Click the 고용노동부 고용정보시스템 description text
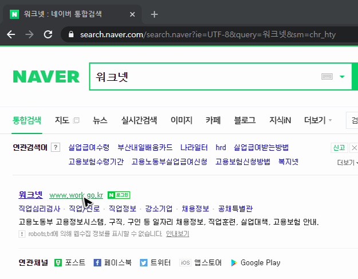 point(168,222)
